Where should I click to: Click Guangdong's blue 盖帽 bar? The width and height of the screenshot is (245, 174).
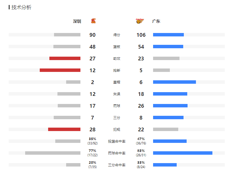[175, 82]
